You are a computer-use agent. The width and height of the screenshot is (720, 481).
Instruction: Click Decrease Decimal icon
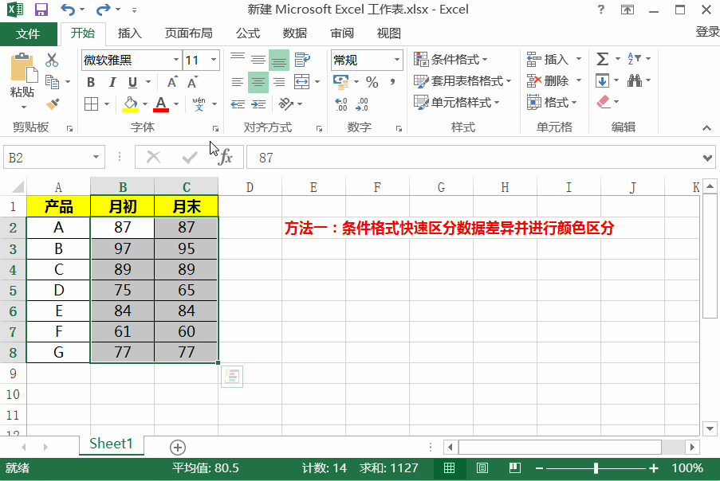click(x=362, y=104)
